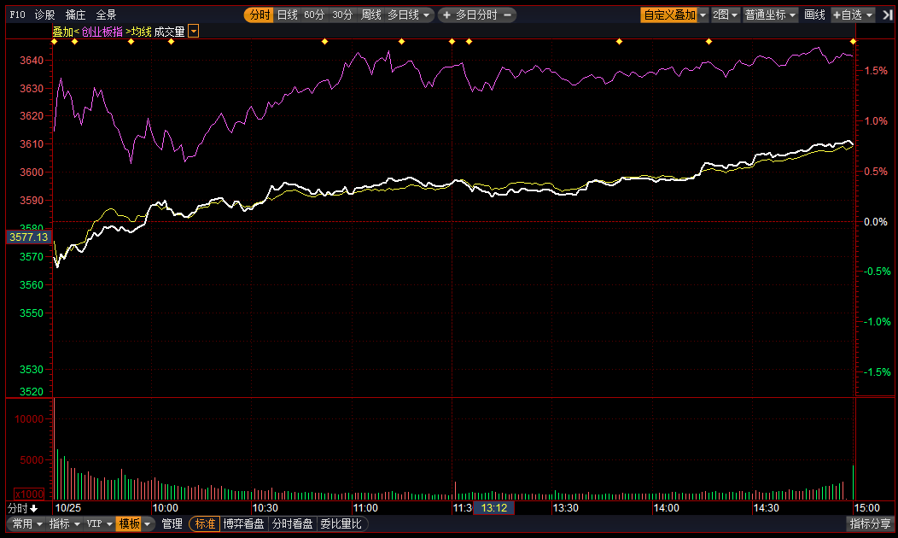Click the 模板 template button
The width and height of the screenshot is (898, 538).
pyautogui.click(x=129, y=523)
